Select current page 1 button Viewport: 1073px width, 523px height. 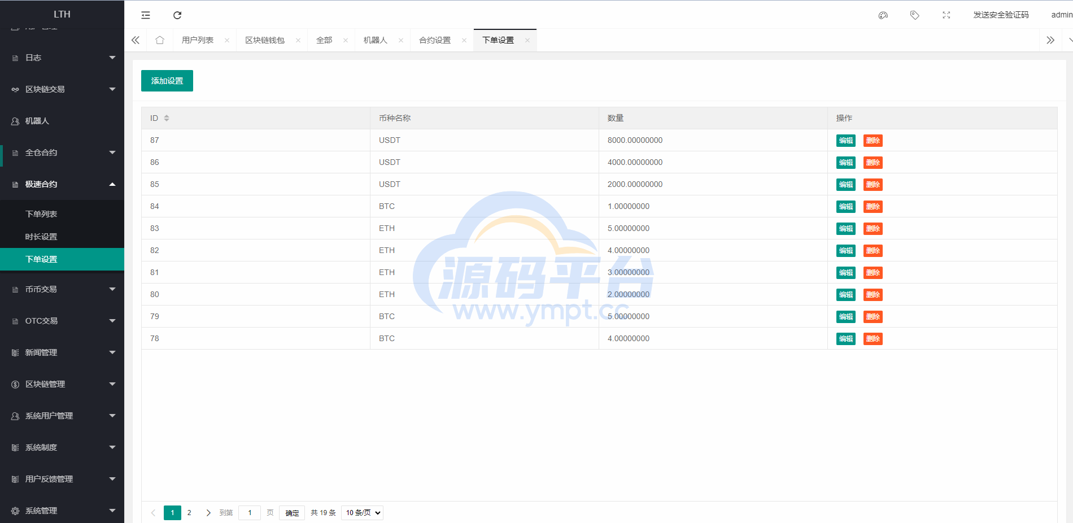click(172, 513)
